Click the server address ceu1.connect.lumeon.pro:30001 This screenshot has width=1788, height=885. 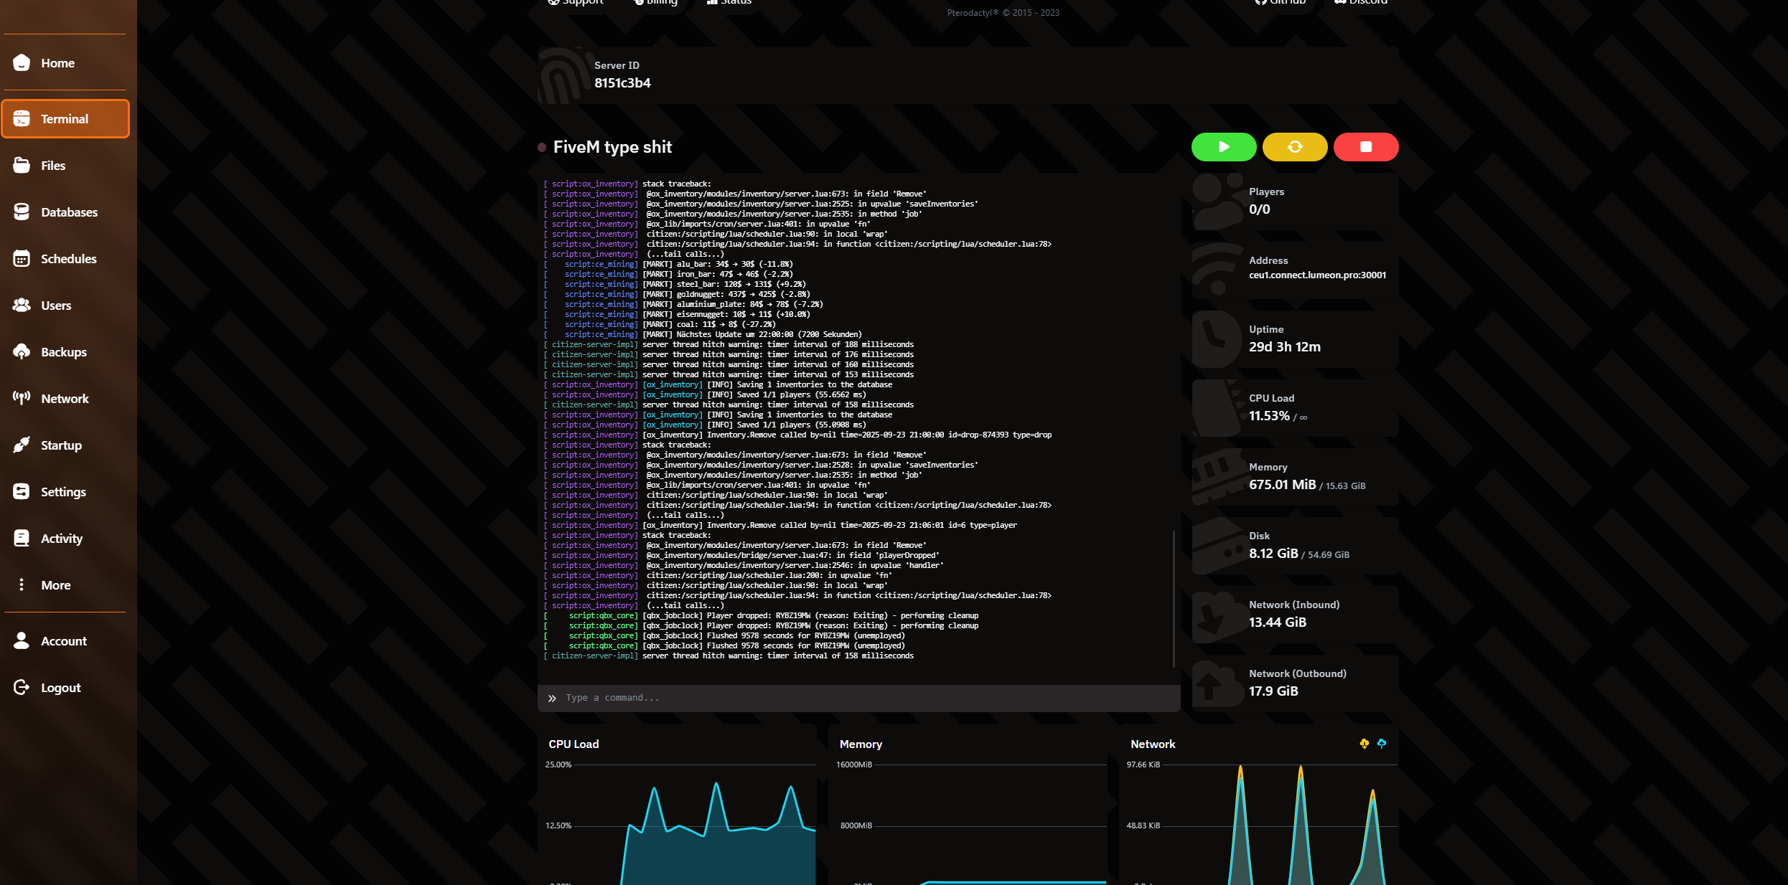click(x=1317, y=275)
